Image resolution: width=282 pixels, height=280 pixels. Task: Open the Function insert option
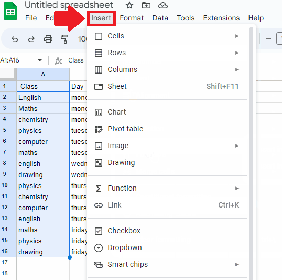point(167,188)
